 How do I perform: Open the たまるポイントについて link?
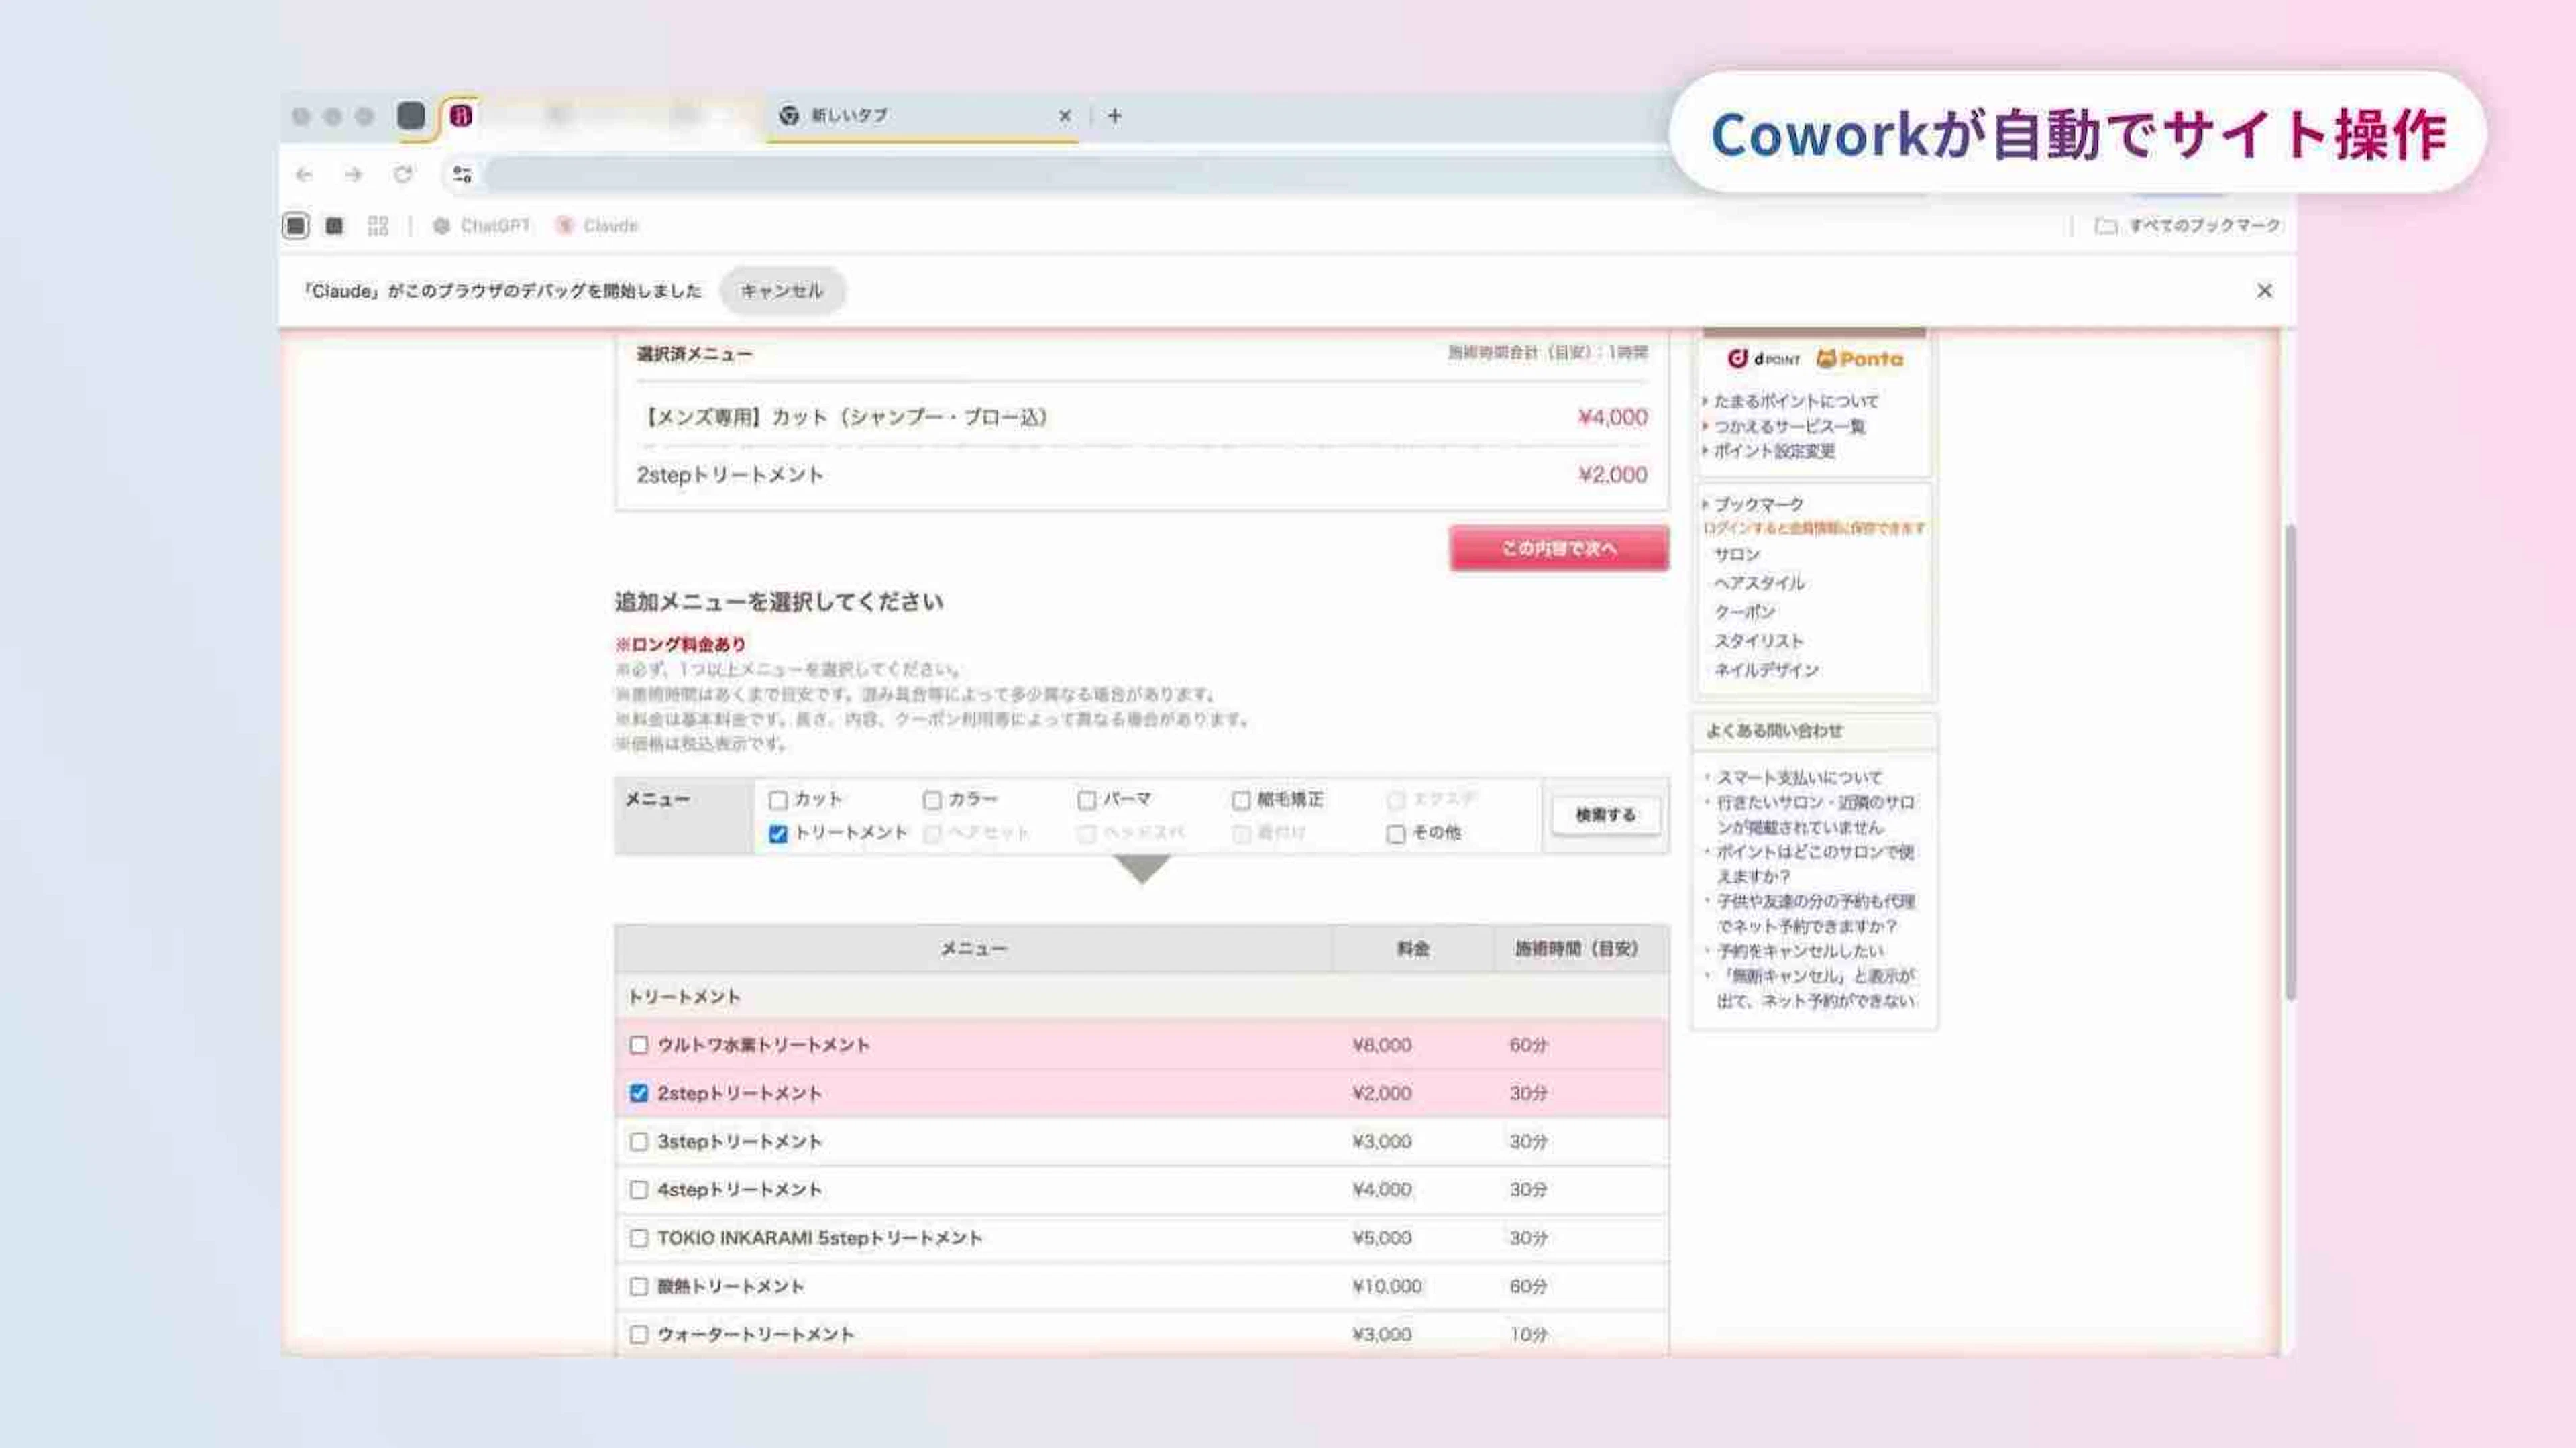point(1795,401)
